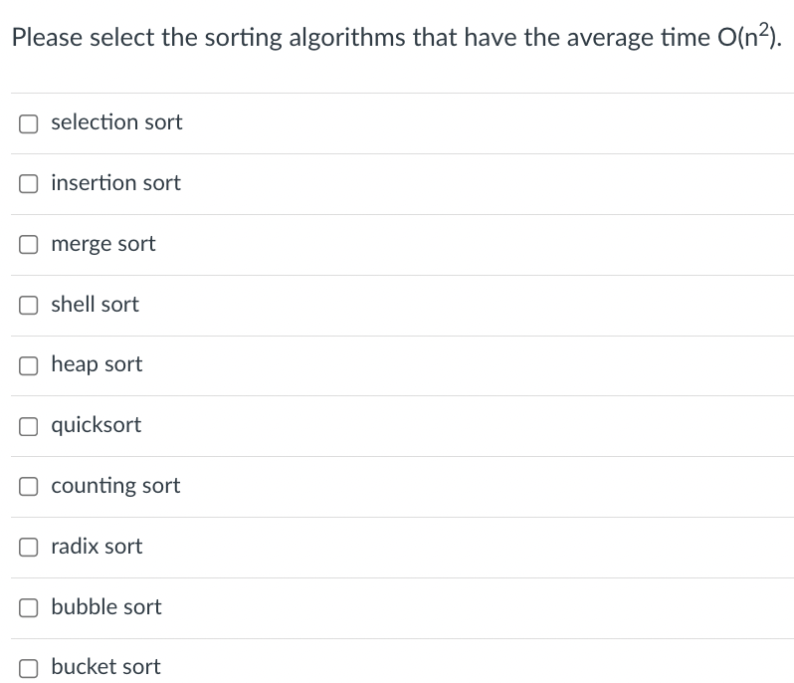Check the counting sort checkbox
Screen dimensions: 794x683
(28, 487)
